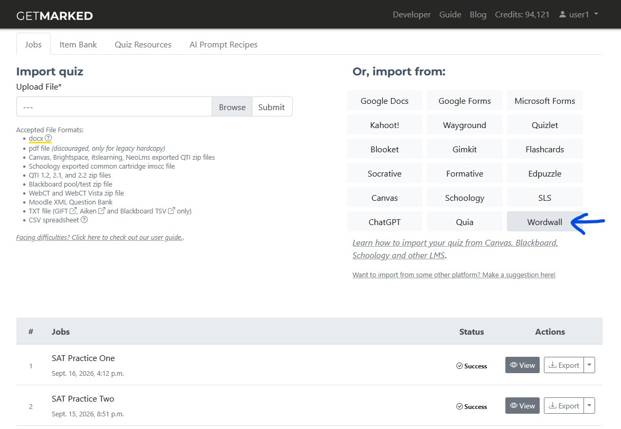
Task: Import from Wordwall
Action: point(544,222)
